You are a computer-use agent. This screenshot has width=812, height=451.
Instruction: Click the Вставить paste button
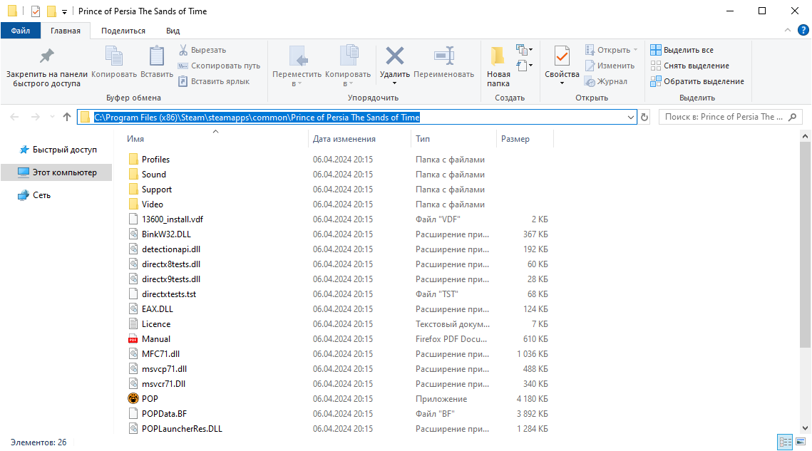click(x=156, y=62)
